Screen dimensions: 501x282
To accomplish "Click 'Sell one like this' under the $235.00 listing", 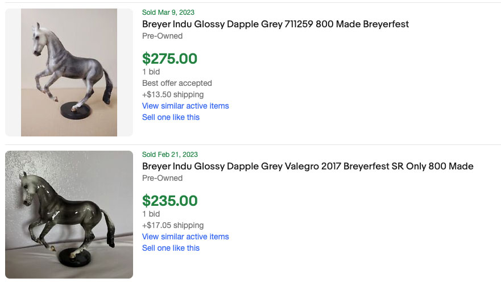I will 171,248.
